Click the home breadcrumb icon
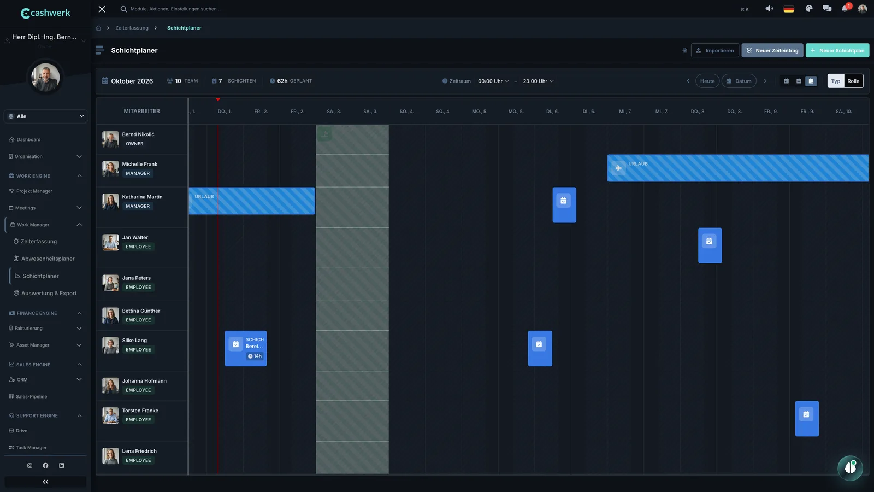The height and width of the screenshot is (492, 874). coord(98,28)
